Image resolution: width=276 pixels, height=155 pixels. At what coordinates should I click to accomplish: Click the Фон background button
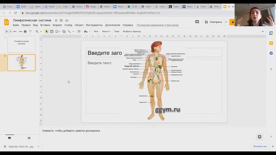tap(96, 31)
